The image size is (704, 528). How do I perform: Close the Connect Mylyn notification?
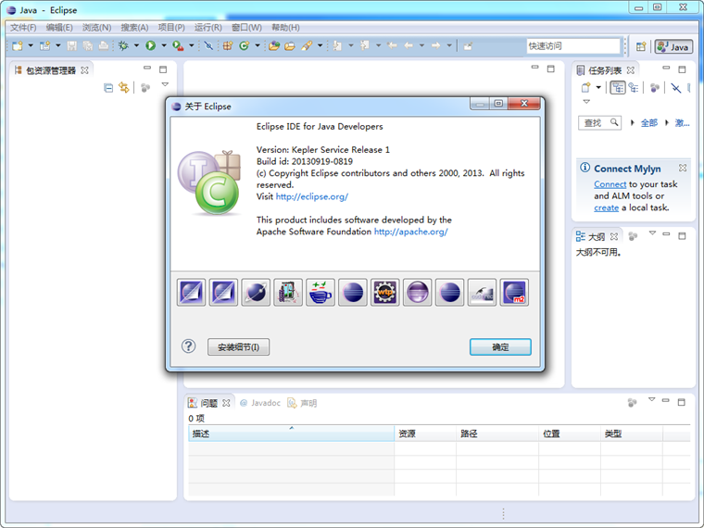point(683,168)
